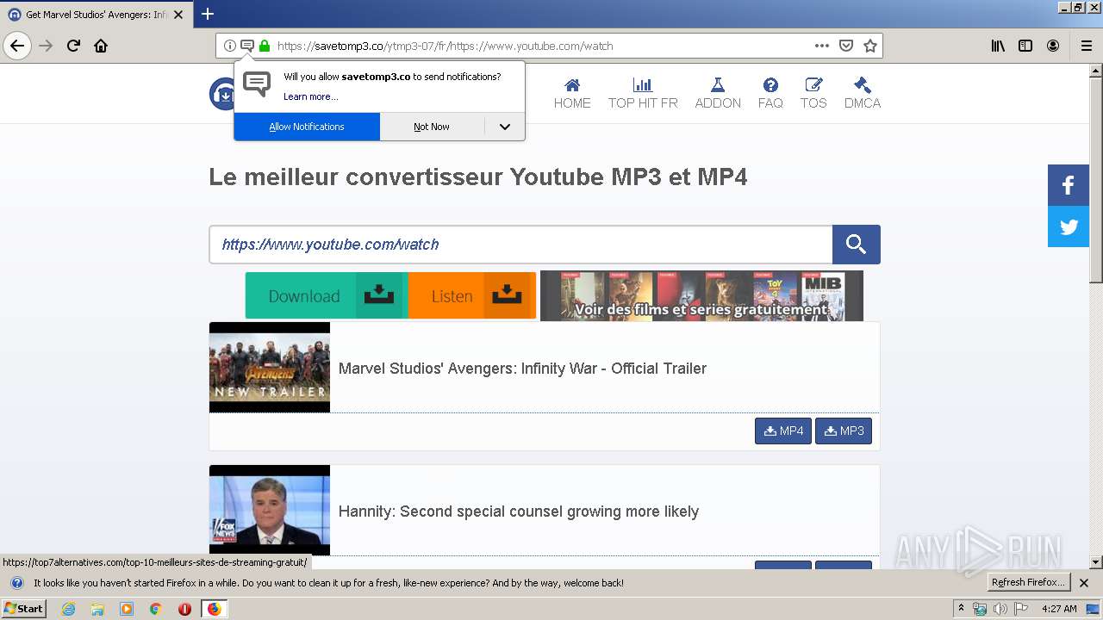The width and height of the screenshot is (1103, 620).
Task: Open Opera icon on taskbar
Action: pyautogui.click(x=184, y=609)
